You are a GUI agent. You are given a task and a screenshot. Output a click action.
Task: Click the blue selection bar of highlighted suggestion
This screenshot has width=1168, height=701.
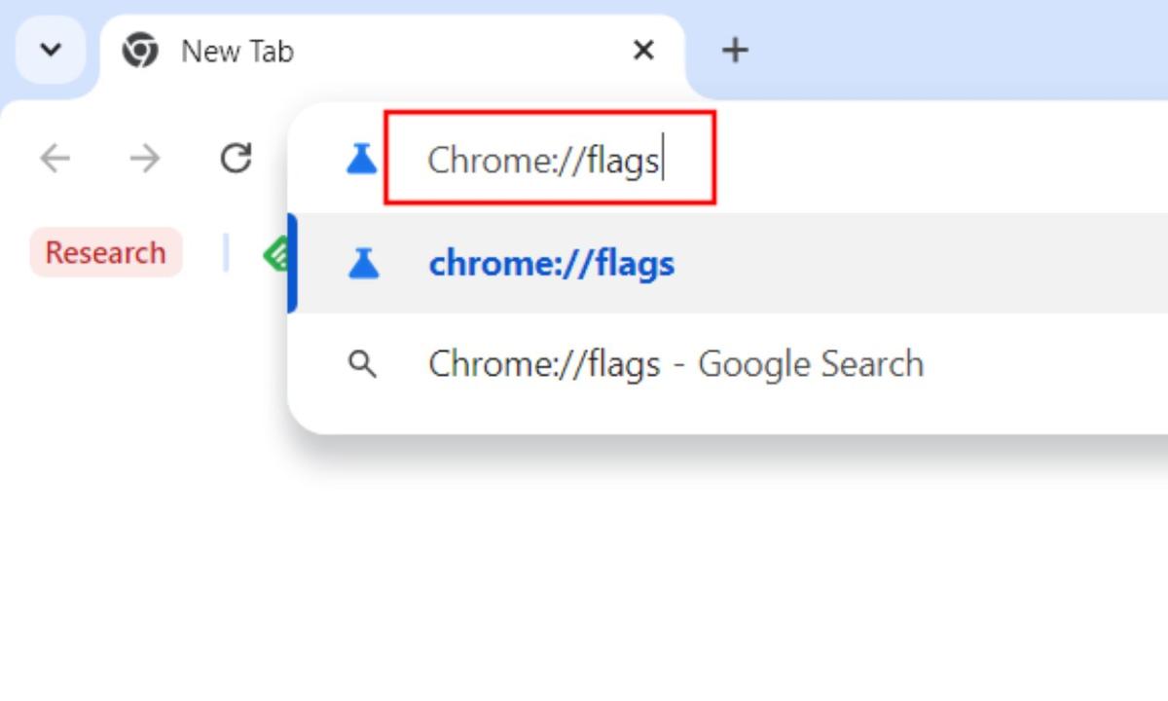pos(292,263)
